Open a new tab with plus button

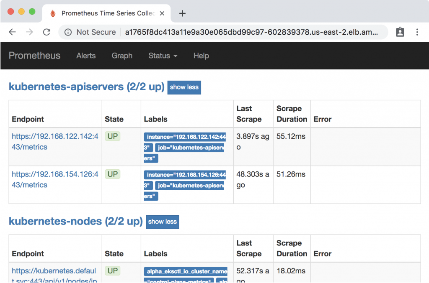pyautogui.click(x=182, y=13)
